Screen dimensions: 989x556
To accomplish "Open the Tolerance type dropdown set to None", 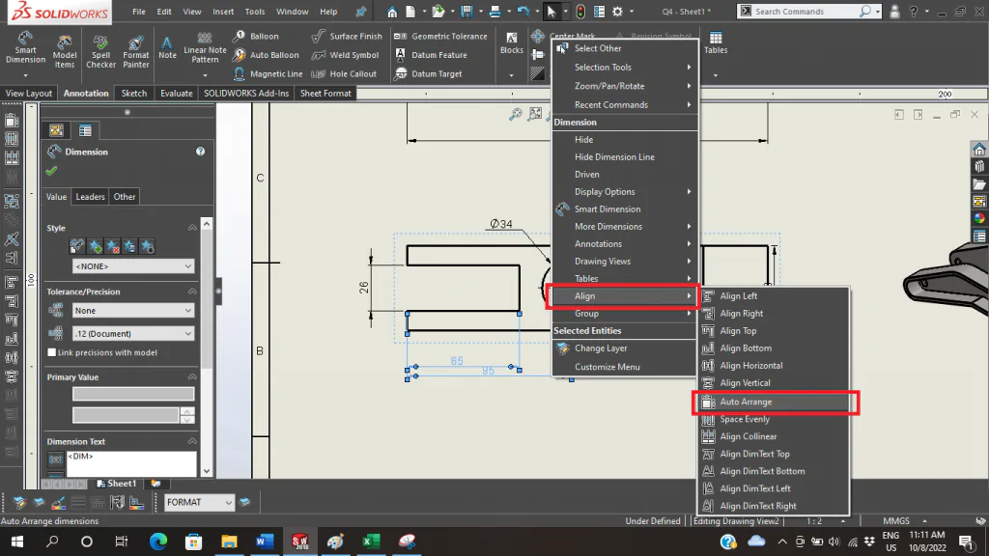I will 133,310.
